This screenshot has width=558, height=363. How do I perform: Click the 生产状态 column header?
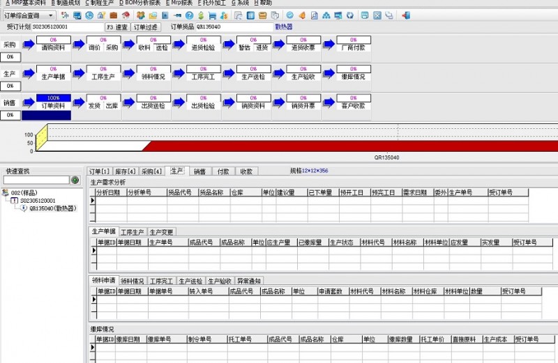click(x=345, y=242)
